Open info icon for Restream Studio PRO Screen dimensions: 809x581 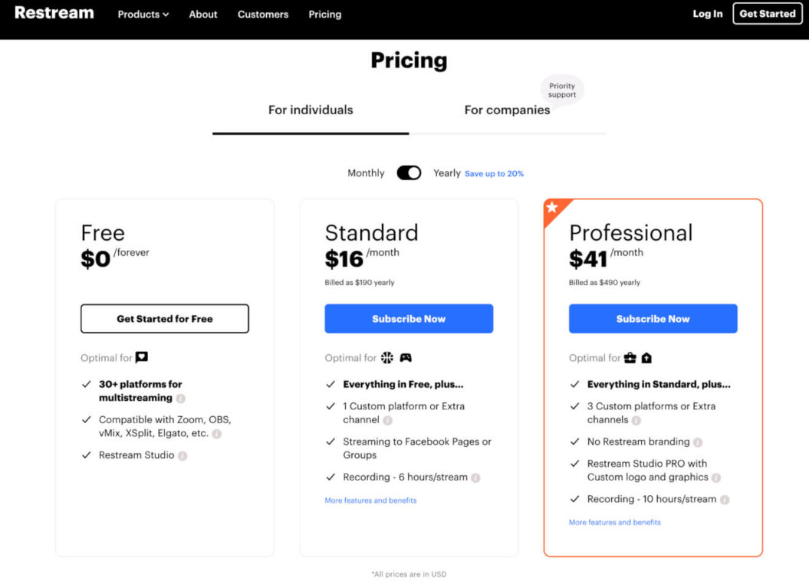tap(716, 478)
